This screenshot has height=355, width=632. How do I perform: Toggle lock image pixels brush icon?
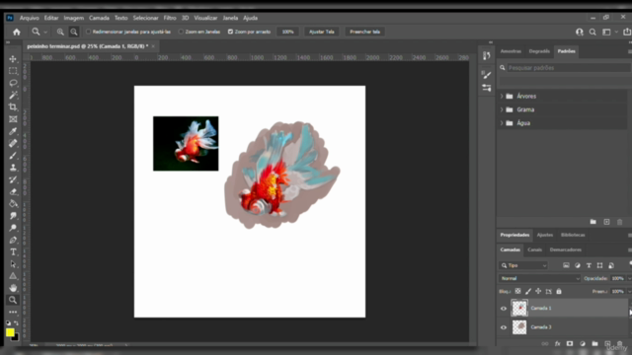[x=528, y=291]
